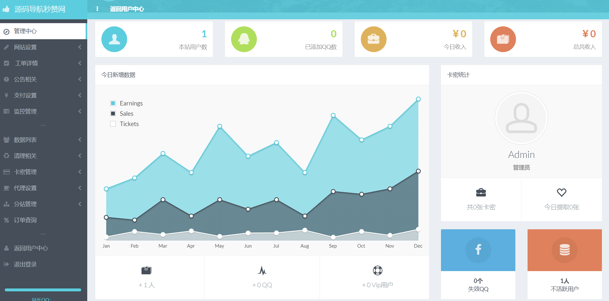Click the Admin avatar image

point(521,118)
